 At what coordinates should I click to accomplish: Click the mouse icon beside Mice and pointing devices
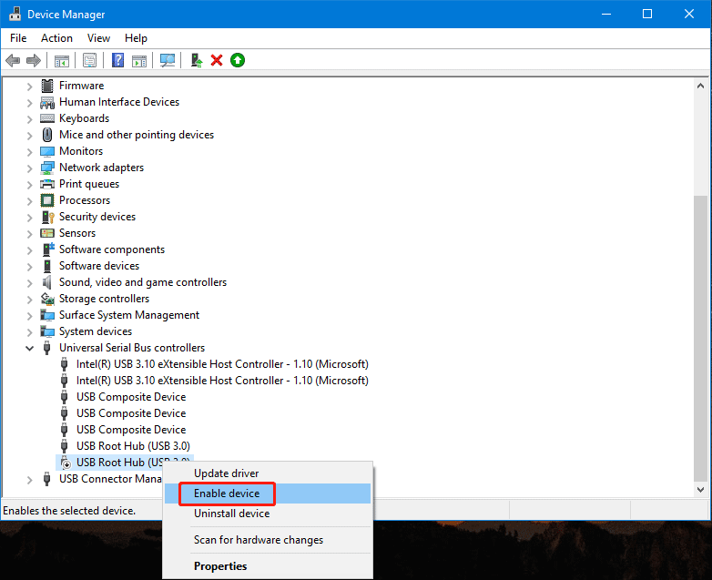coord(47,135)
